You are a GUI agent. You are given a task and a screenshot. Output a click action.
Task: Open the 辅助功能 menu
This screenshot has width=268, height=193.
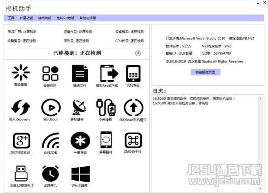tap(45, 18)
